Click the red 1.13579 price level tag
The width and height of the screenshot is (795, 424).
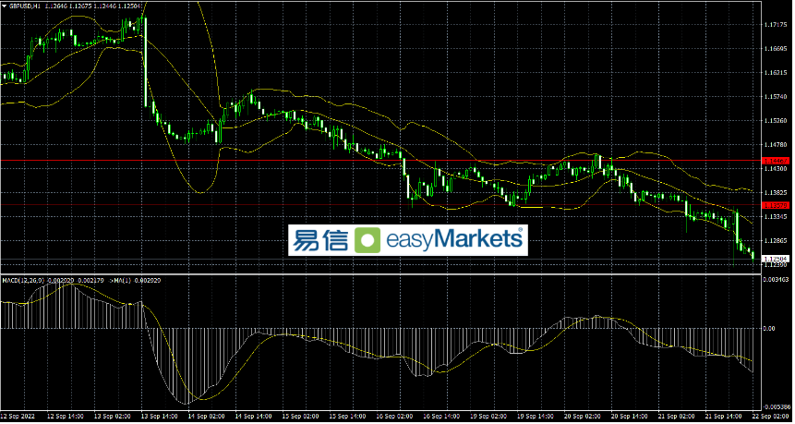pyautogui.click(x=776, y=205)
